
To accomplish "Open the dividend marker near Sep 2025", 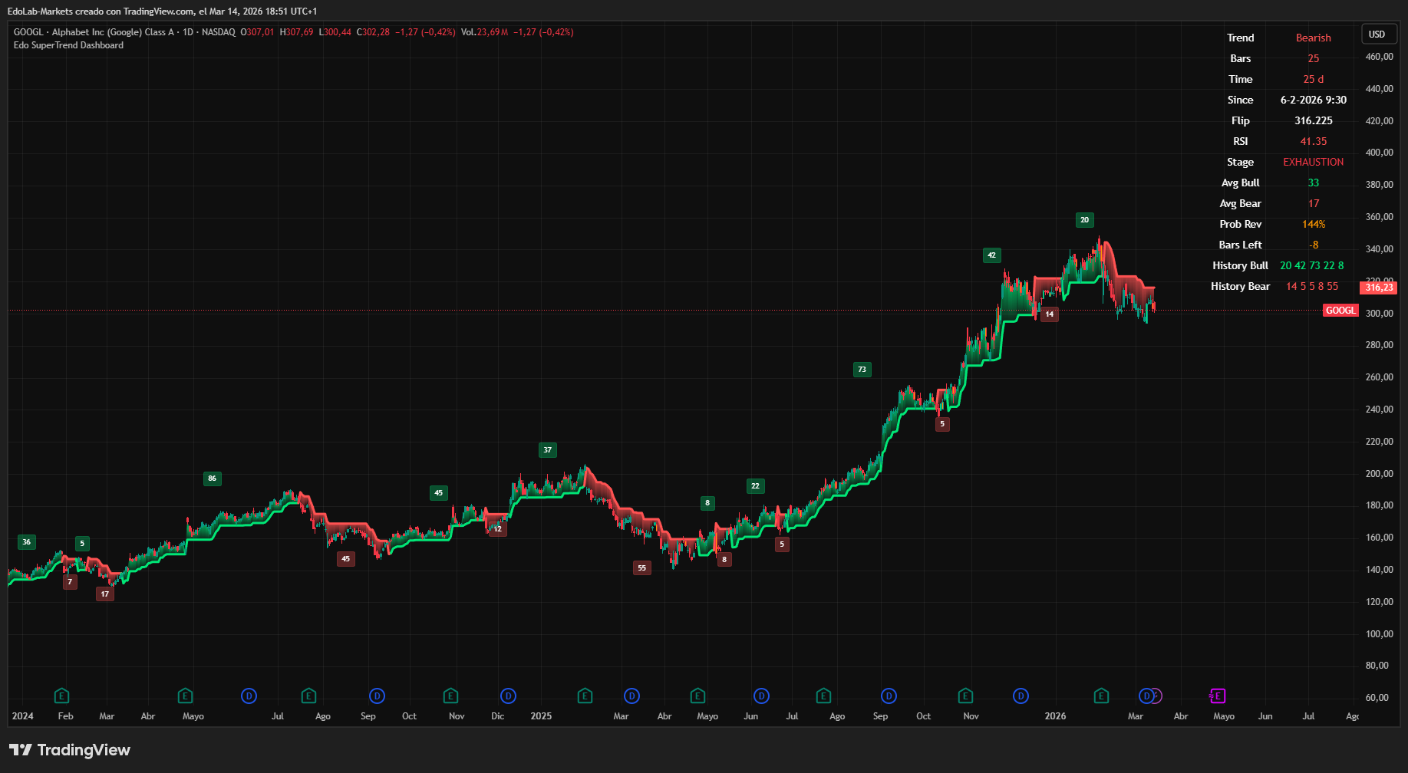I will tap(889, 696).
